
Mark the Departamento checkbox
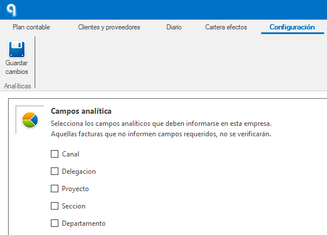coord(55,223)
